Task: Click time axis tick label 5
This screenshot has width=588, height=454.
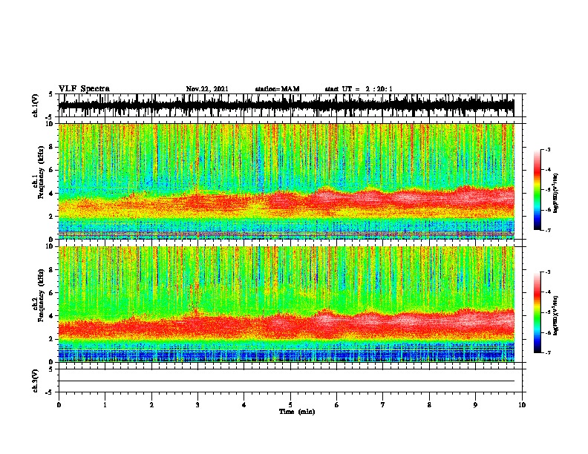Action: click(290, 405)
